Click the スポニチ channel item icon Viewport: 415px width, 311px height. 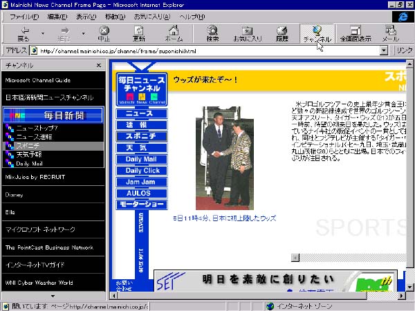[10, 146]
